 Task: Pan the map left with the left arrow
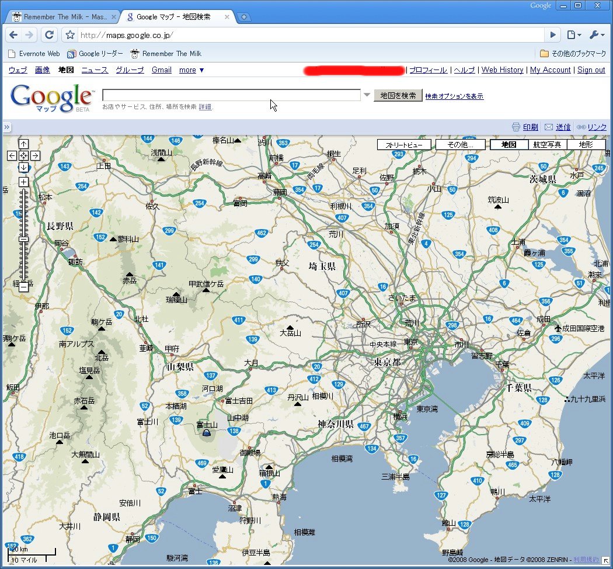(12, 155)
